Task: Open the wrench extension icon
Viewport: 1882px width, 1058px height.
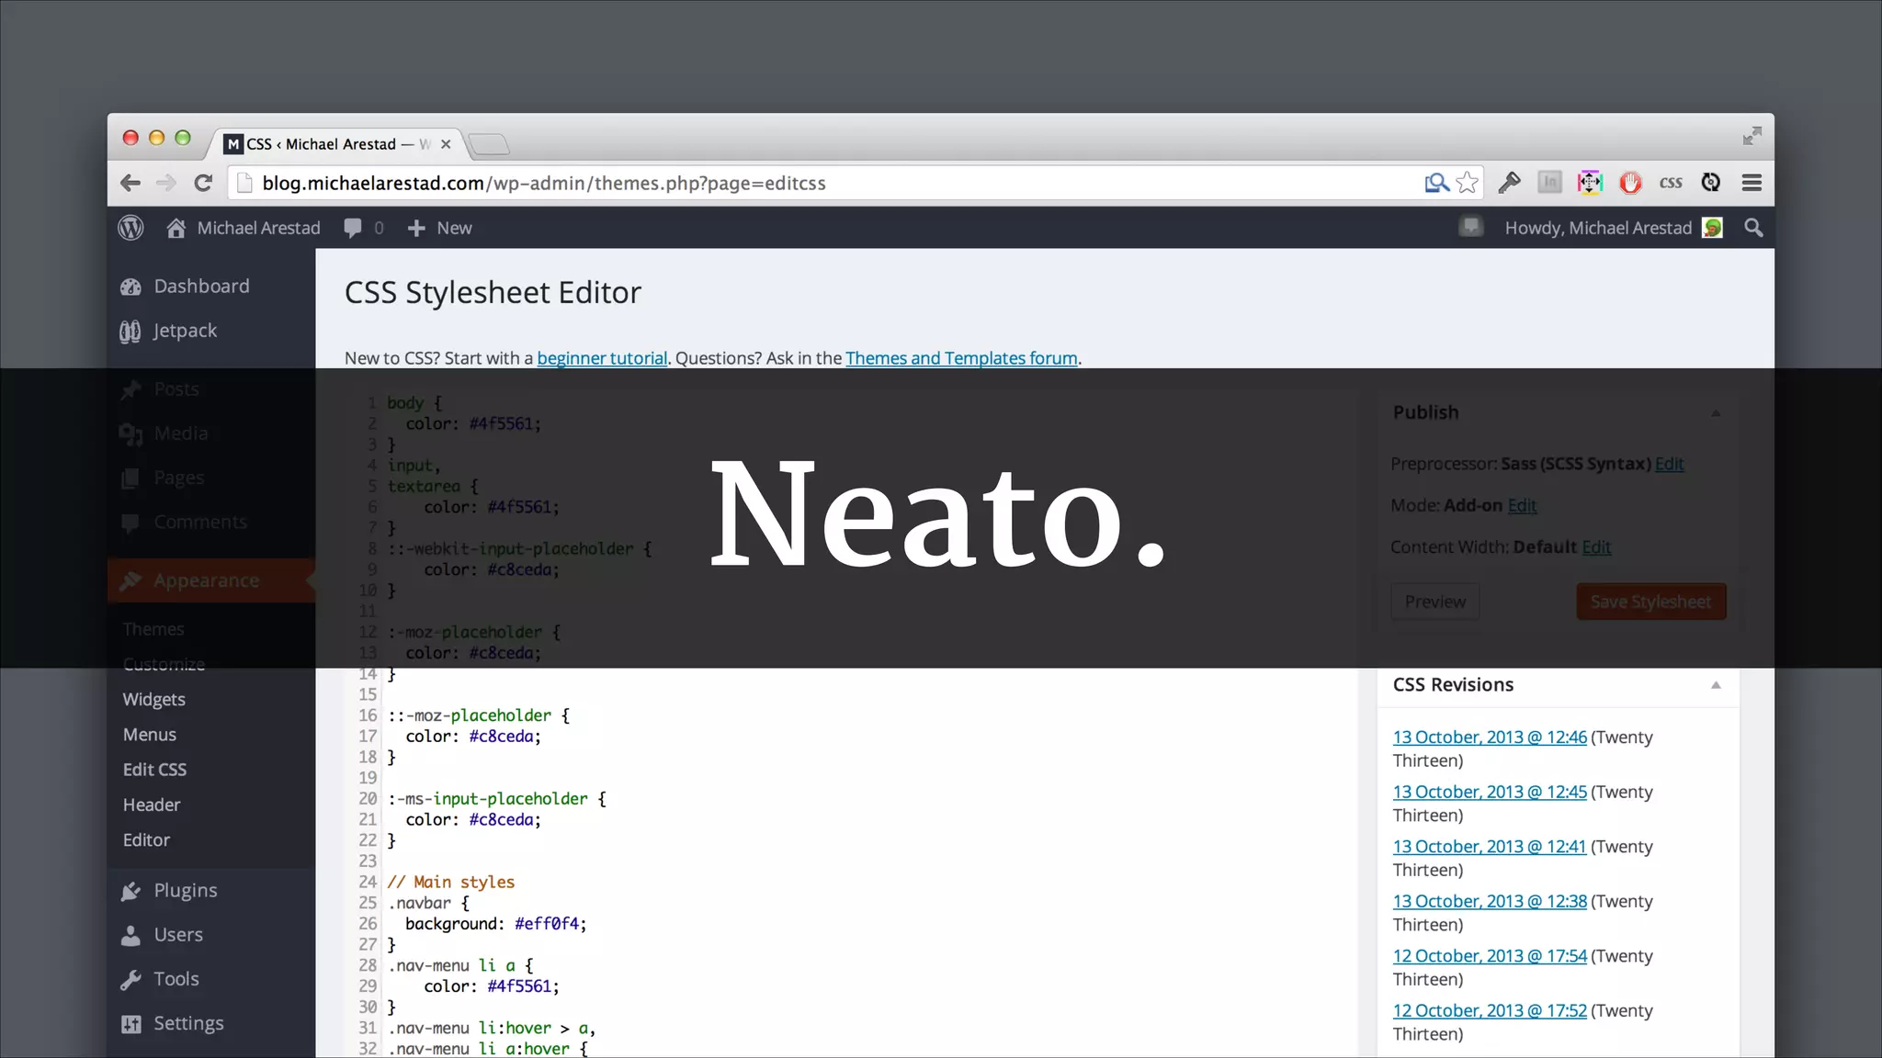Action: (1509, 183)
